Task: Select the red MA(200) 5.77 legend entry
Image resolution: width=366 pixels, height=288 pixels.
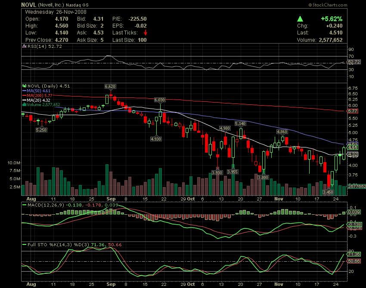Action: pyautogui.click(x=37, y=95)
